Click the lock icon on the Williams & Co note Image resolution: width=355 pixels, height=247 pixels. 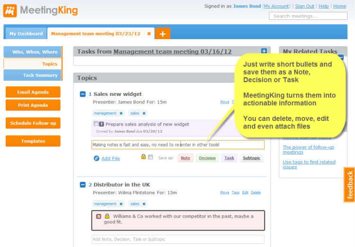pos(107,216)
